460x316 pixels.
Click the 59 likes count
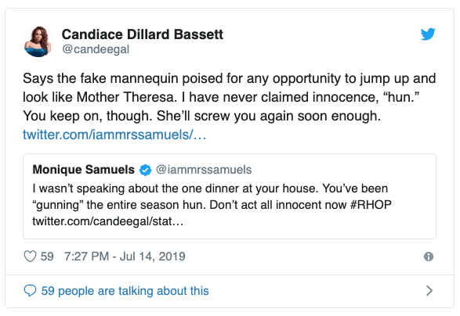point(47,257)
